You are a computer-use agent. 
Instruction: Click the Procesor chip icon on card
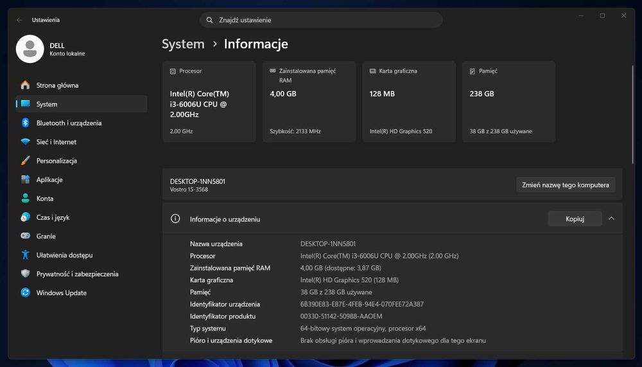173,71
